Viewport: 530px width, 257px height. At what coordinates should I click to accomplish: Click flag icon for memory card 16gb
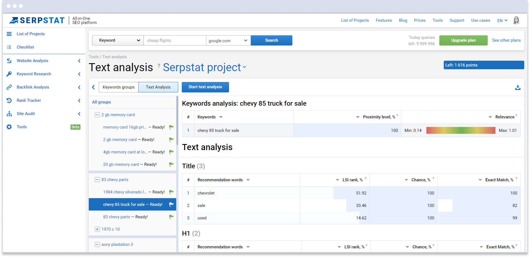click(x=171, y=127)
